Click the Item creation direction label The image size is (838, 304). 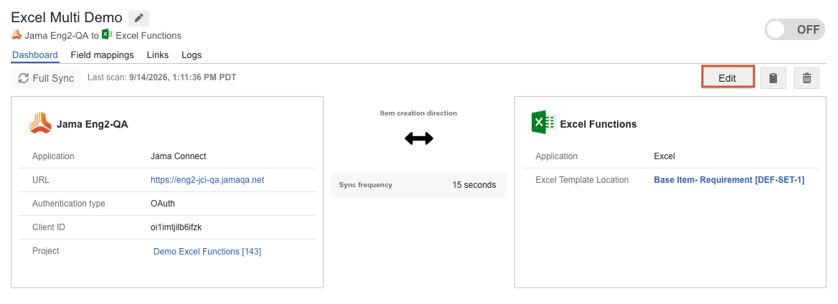click(x=418, y=113)
